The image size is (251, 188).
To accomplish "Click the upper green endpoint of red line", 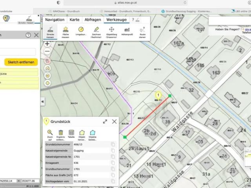I will 170,96.
